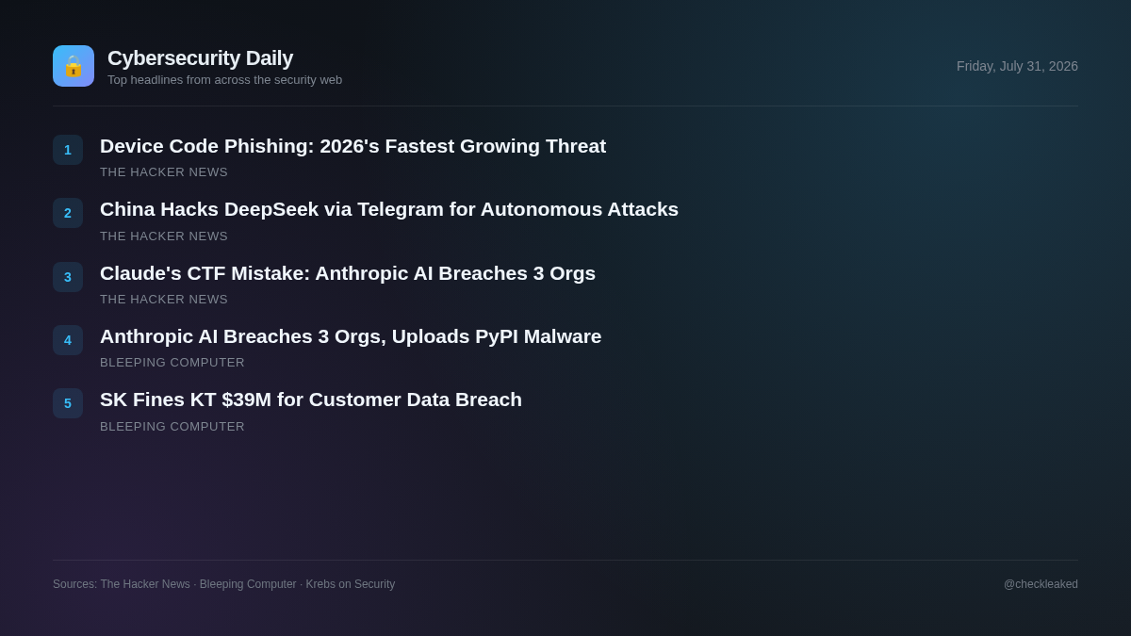1131x636 pixels.
Task: Click the lock logo icon
Action: pyautogui.click(x=74, y=66)
